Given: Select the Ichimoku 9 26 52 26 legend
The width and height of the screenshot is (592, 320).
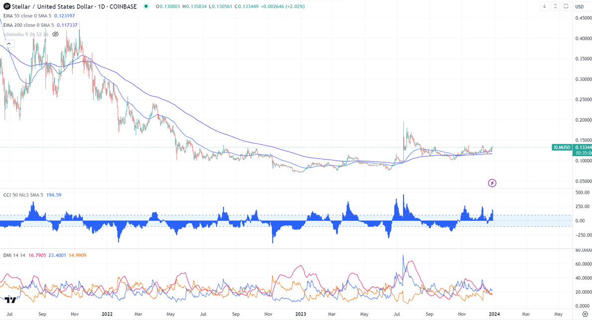Looking at the screenshot, I should click(26, 34).
